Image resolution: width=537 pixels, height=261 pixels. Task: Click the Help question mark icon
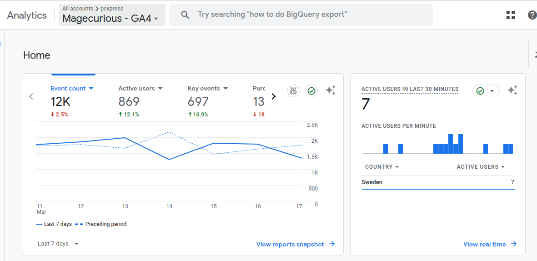[532, 15]
